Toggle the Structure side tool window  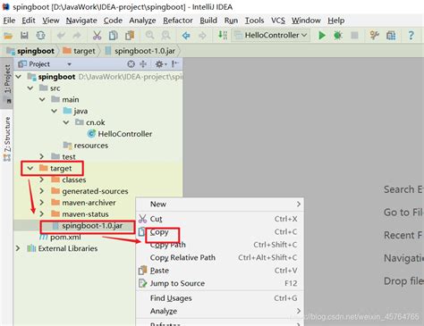(7, 138)
